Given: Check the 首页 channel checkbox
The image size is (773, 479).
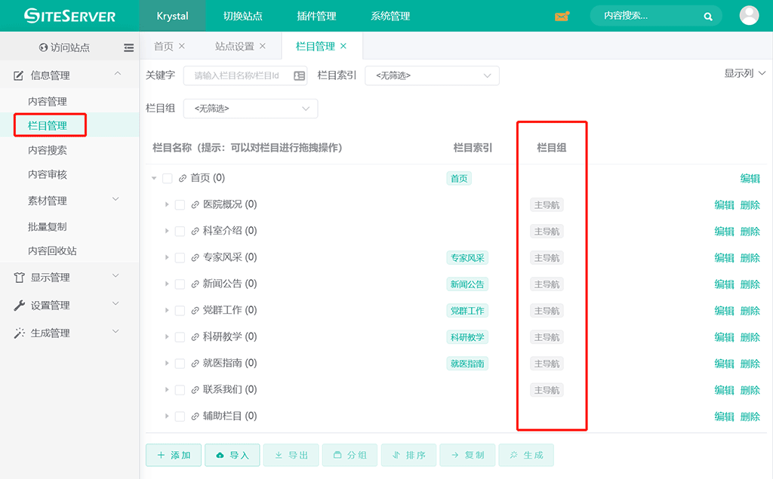Looking at the screenshot, I should pyautogui.click(x=168, y=179).
